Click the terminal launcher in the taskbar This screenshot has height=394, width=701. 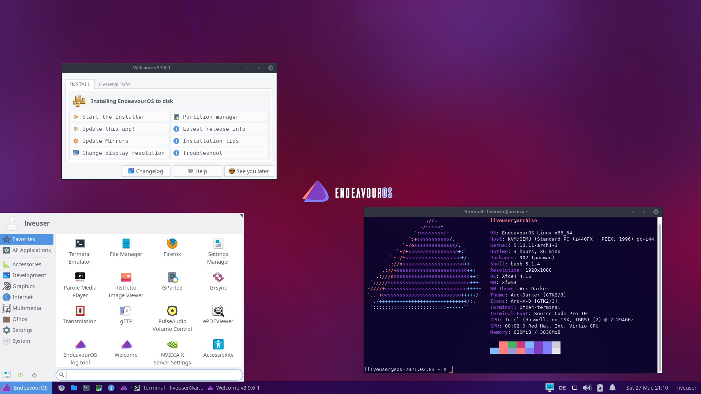coord(86,388)
